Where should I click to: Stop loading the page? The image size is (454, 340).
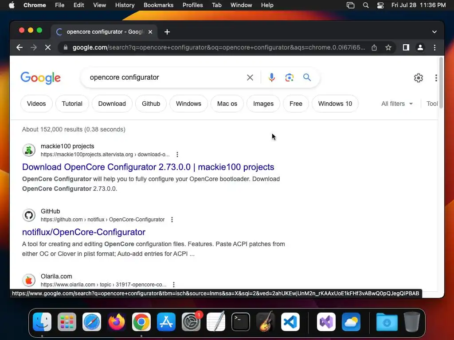(48, 47)
